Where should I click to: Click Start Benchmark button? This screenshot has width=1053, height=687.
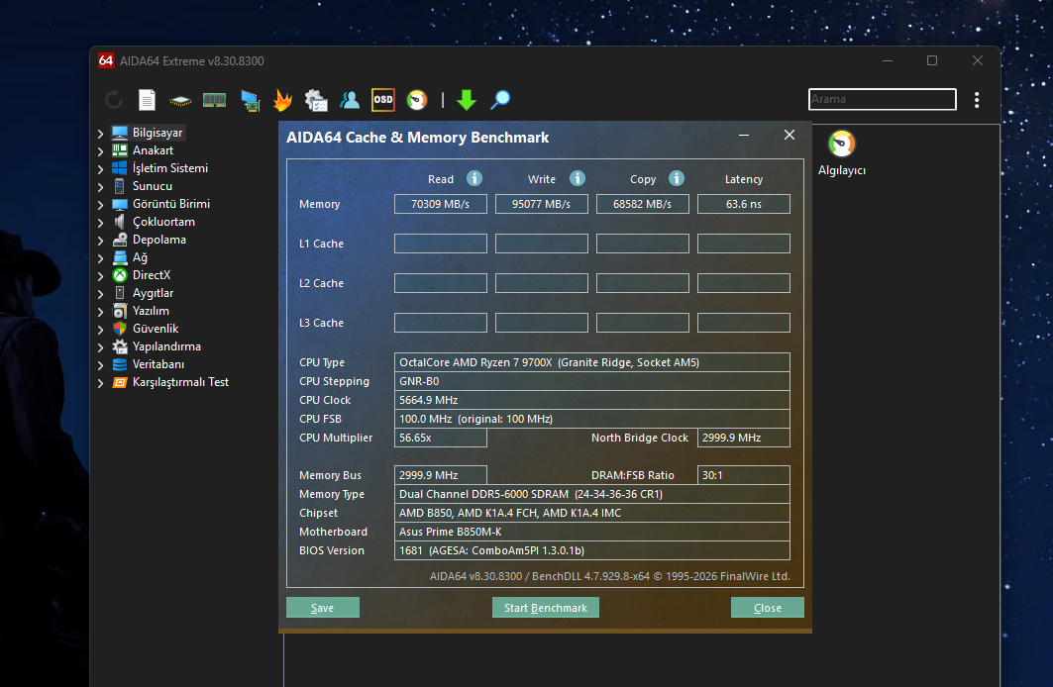coord(545,607)
